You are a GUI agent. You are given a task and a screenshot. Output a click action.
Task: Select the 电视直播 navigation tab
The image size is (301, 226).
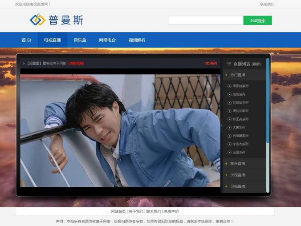pos(52,40)
